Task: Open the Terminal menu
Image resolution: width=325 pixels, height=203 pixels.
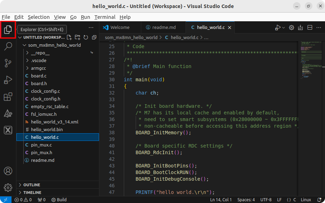Action: [105, 17]
